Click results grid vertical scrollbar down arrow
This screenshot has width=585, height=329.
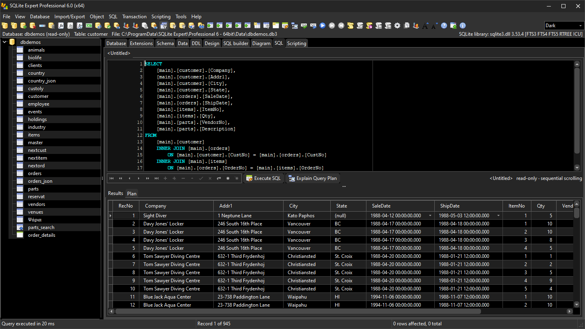pyautogui.click(x=576, y=305)
